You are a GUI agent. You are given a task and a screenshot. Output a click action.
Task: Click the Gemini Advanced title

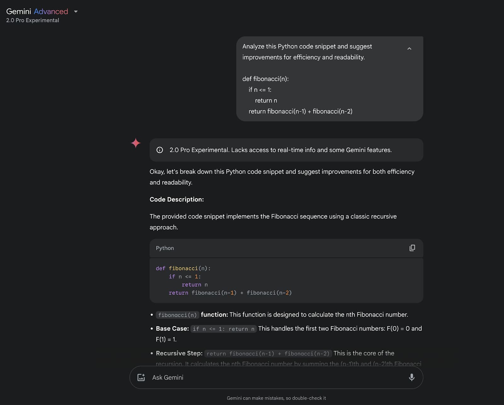tap(37, 11)
